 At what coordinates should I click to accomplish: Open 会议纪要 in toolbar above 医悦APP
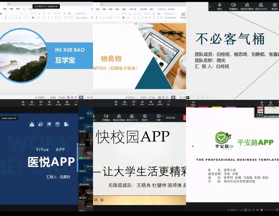pos(58,103)
